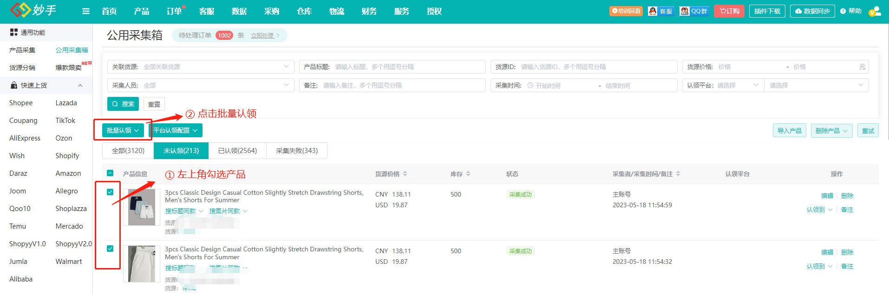Open the user avatar account icon
Screen dimensions: 889x294
[x=875, y=11]
